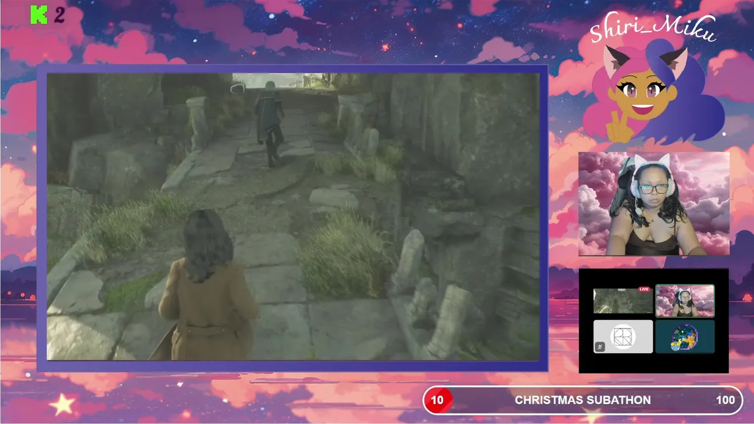This screenshot has height=424, width=754.
Task: Click the Shiri_Miku cat-girl avatar logo
Action: tap(654, 91)
